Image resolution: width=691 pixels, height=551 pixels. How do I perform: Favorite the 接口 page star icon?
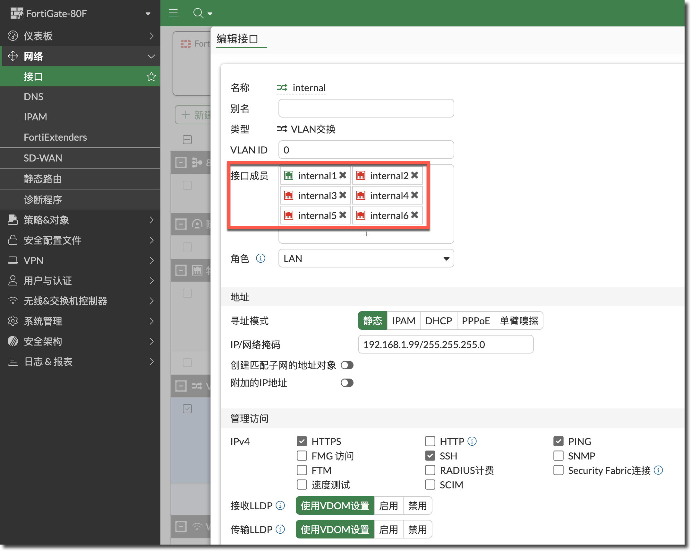pyautogui.click(x=151, y=76)
